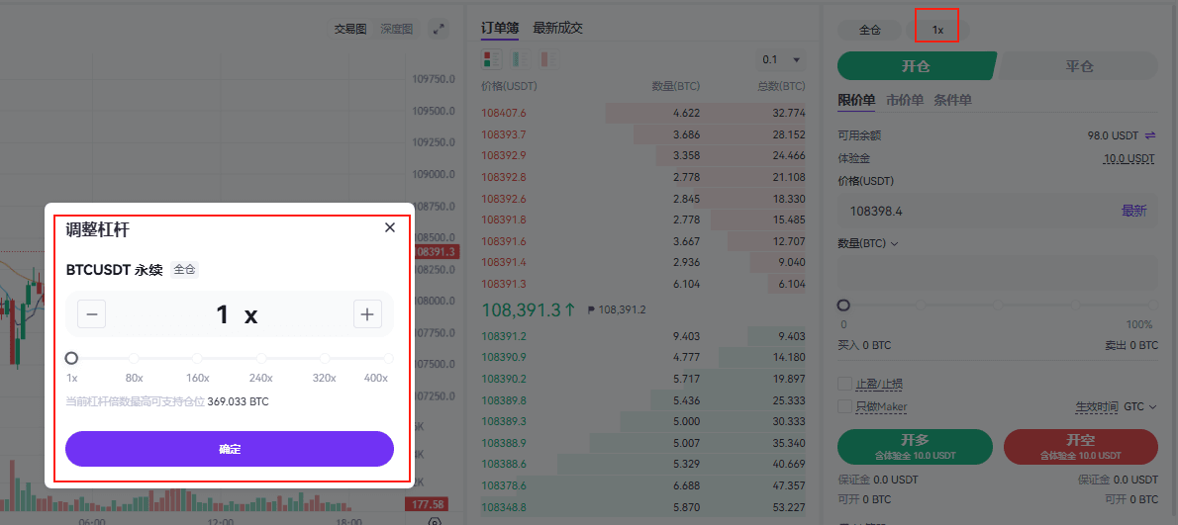Show sell-only red order book view
The image size is (1178, 525).
coord(547,59)
